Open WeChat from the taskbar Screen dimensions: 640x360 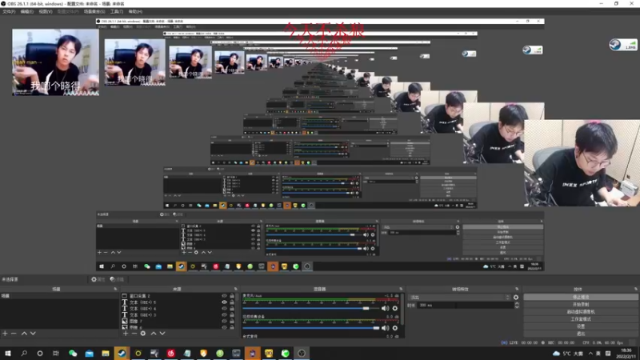coord(73,353)
